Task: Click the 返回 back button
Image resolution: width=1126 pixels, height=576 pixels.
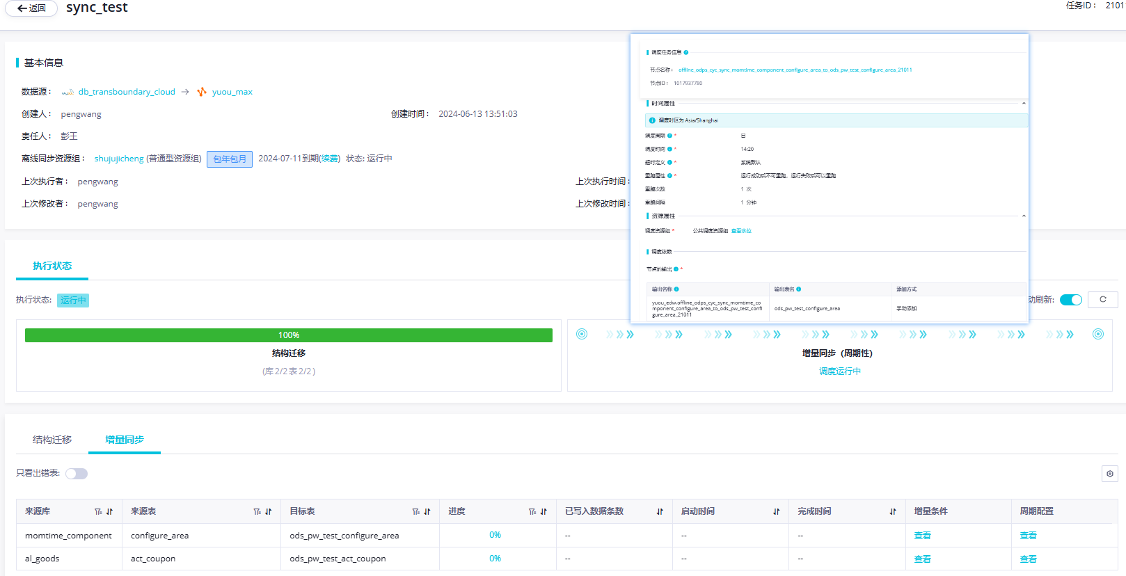Action: pyautogui.click(x=31, y=8)
